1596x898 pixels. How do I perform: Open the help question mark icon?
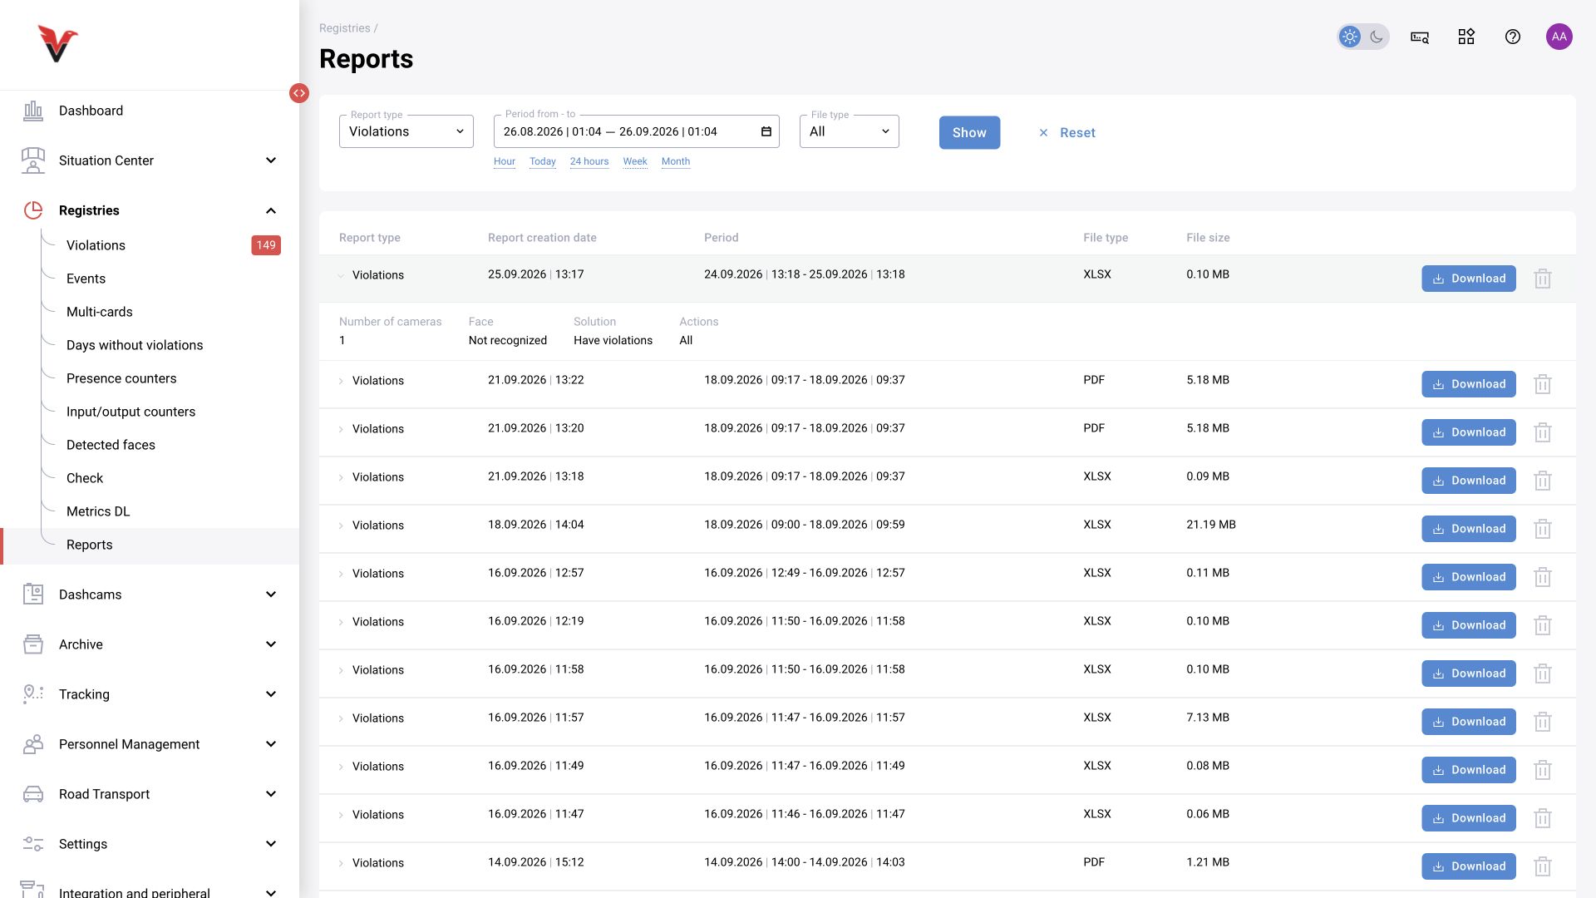(x=1513, y=37)
